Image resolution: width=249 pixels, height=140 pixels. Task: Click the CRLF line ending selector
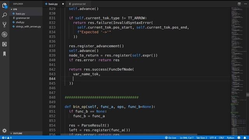pos(221,138)
